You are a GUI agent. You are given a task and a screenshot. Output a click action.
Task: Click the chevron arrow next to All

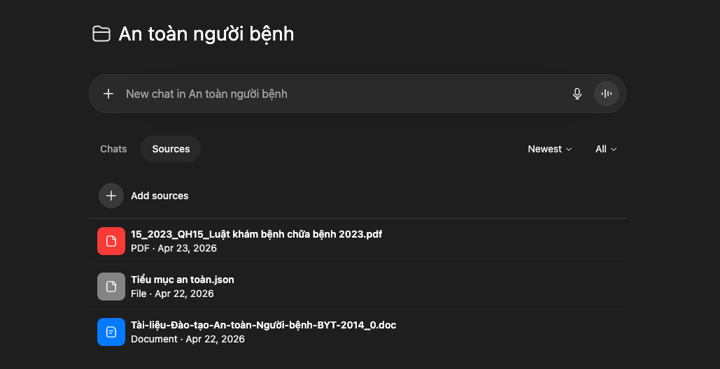(614, 150)
